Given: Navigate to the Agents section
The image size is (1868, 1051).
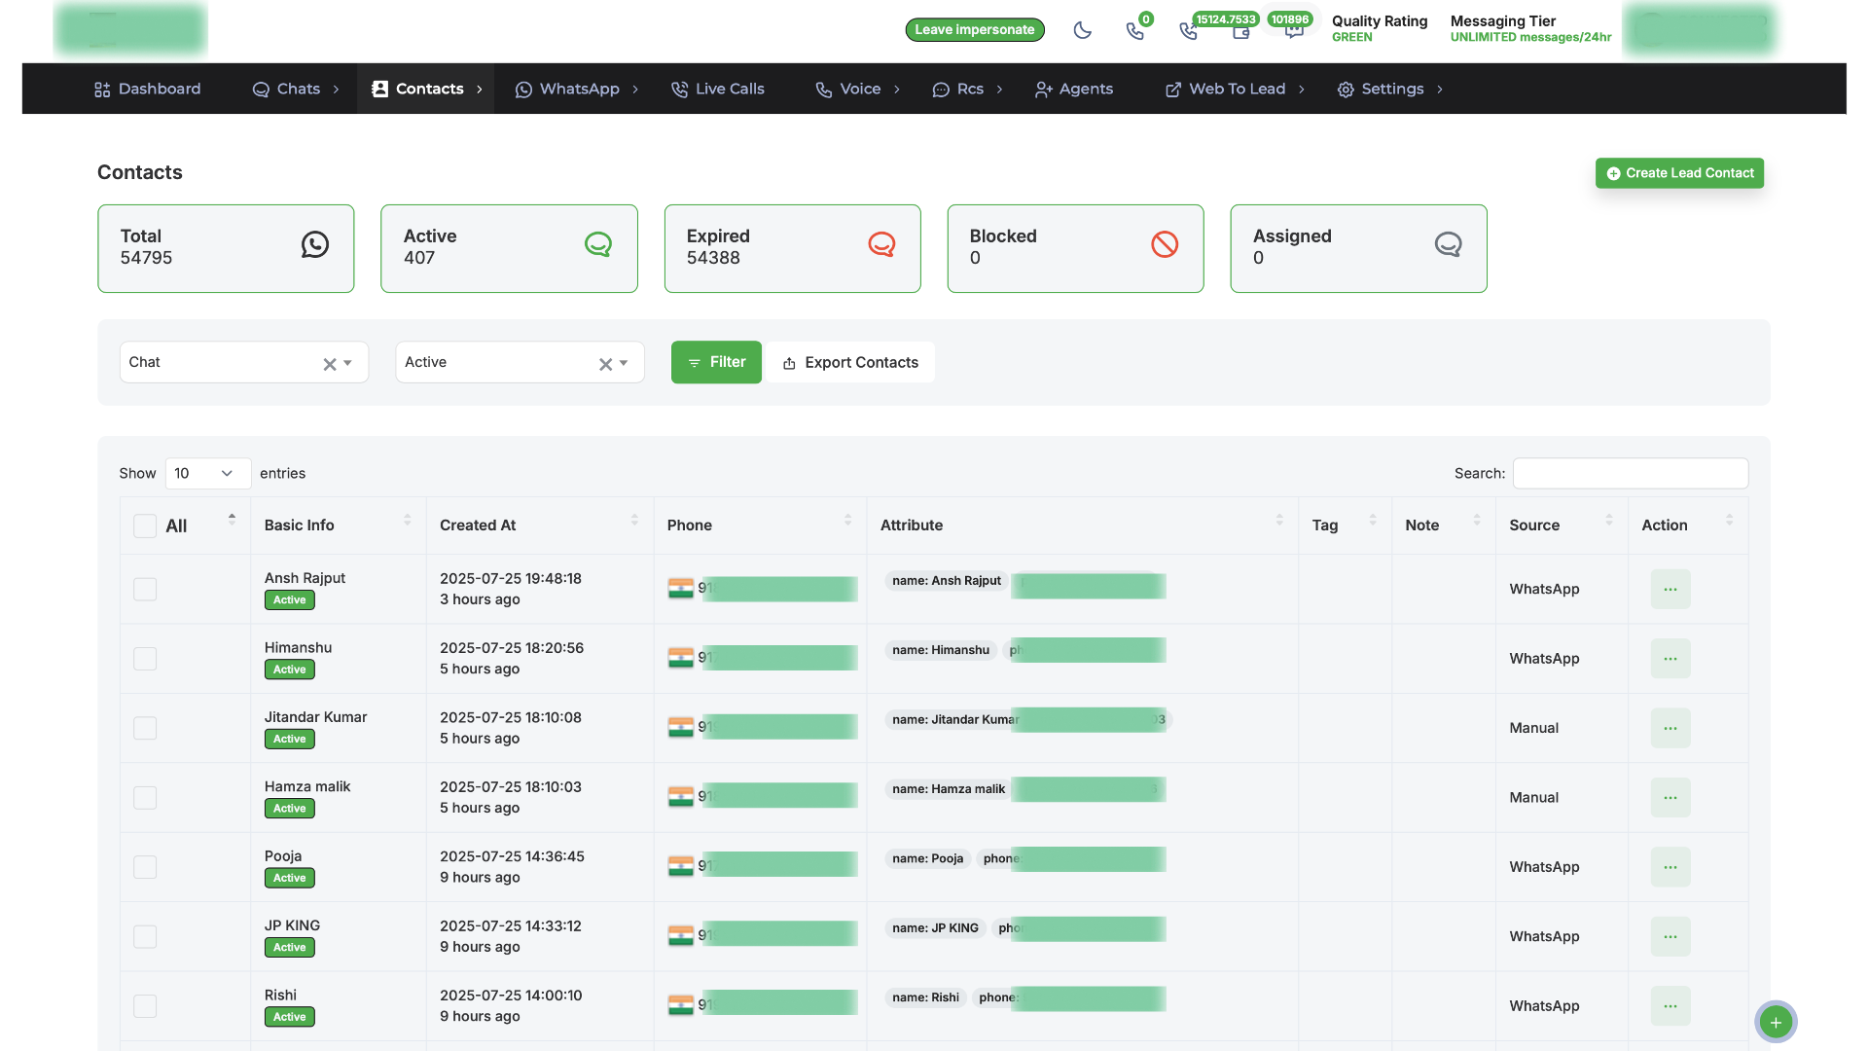Looking at the screenshot, I should [1073, 89].
